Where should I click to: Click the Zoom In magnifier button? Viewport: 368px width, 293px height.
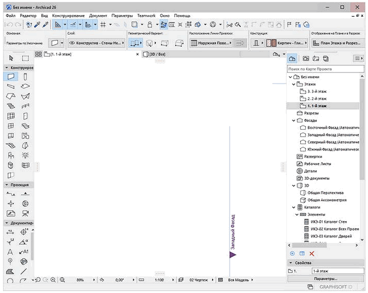(x=53, y=280)
